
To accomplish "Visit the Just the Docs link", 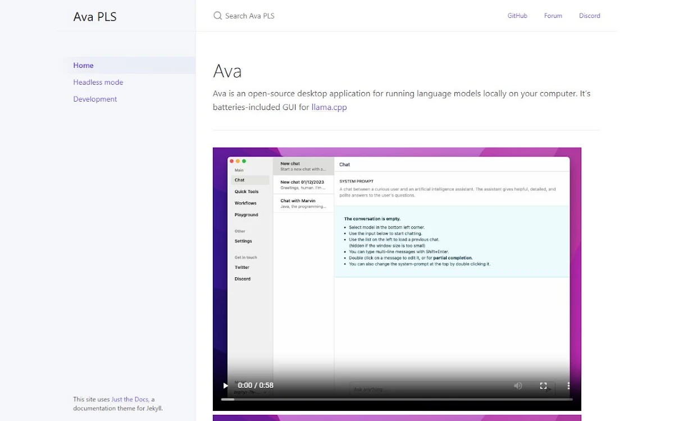I will coord(130,400).
